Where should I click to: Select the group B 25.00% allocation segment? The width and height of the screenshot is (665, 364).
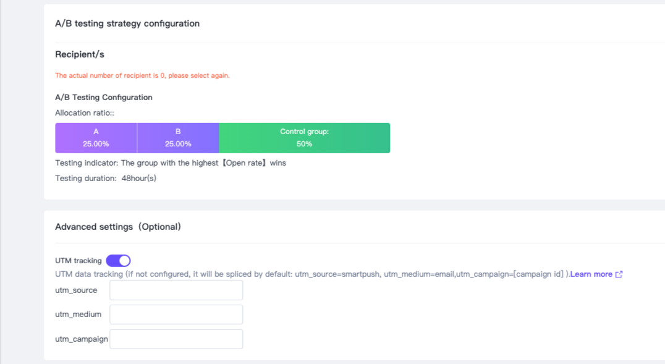[x=178, y=138]
